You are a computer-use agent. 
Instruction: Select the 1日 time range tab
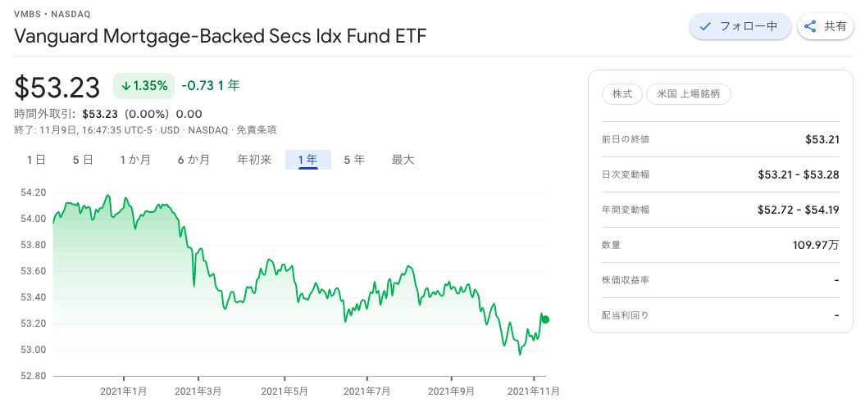(x=36, y=161)
